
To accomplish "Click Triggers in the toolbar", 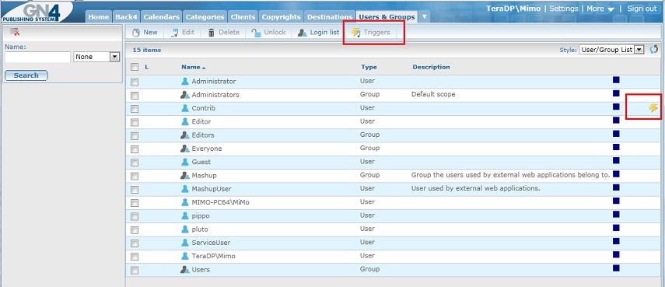I will point(371,32).
